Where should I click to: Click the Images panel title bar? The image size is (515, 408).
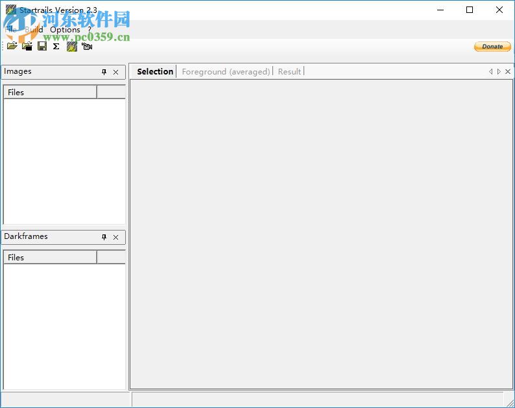click(64, 72)
